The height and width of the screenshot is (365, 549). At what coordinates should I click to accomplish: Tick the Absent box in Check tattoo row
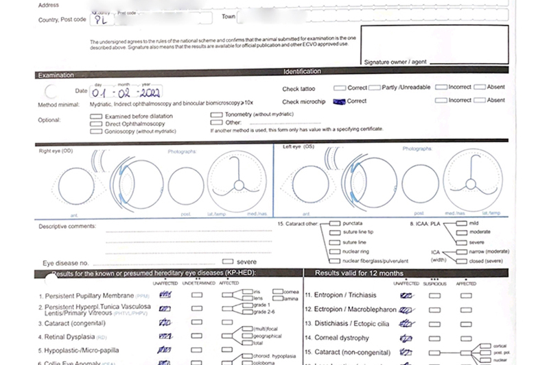(479, 87)
